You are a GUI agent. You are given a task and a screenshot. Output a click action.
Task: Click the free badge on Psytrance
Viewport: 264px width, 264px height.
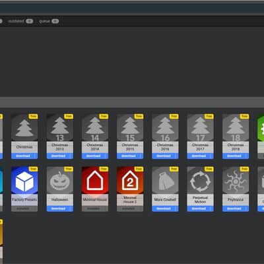point(245,169)
